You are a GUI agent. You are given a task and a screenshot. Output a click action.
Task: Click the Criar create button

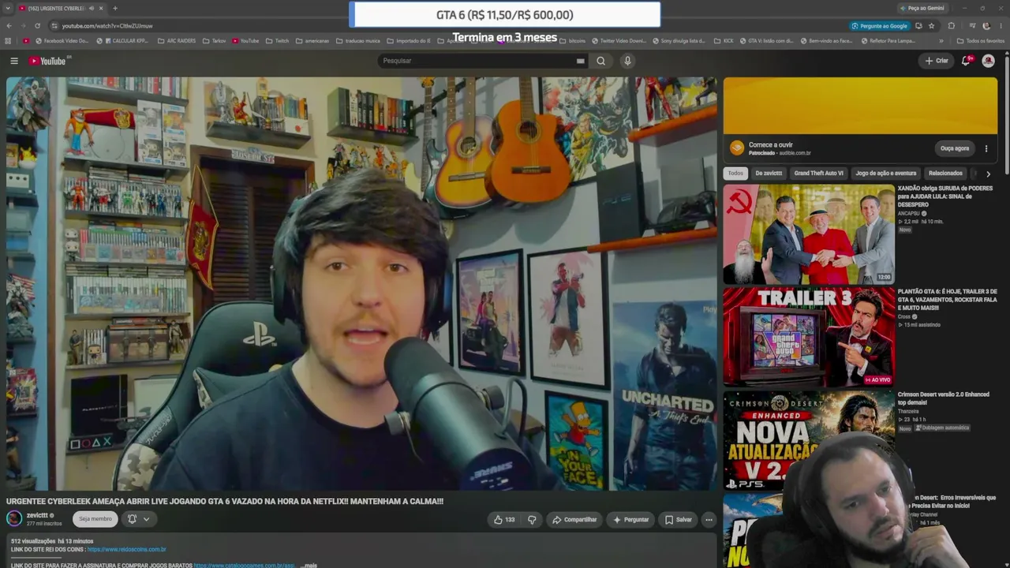pos(937,61)
